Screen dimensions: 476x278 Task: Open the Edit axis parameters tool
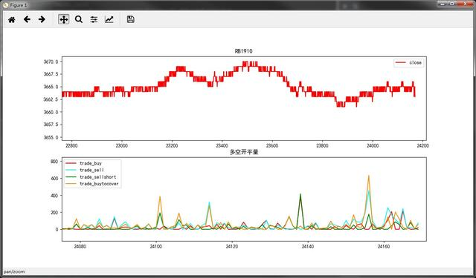pyautogui.click(x=109, y=20)
